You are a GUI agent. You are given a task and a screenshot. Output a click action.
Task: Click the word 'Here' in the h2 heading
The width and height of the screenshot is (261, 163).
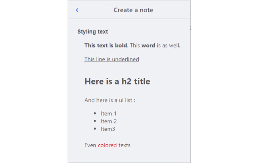(93, 81)
